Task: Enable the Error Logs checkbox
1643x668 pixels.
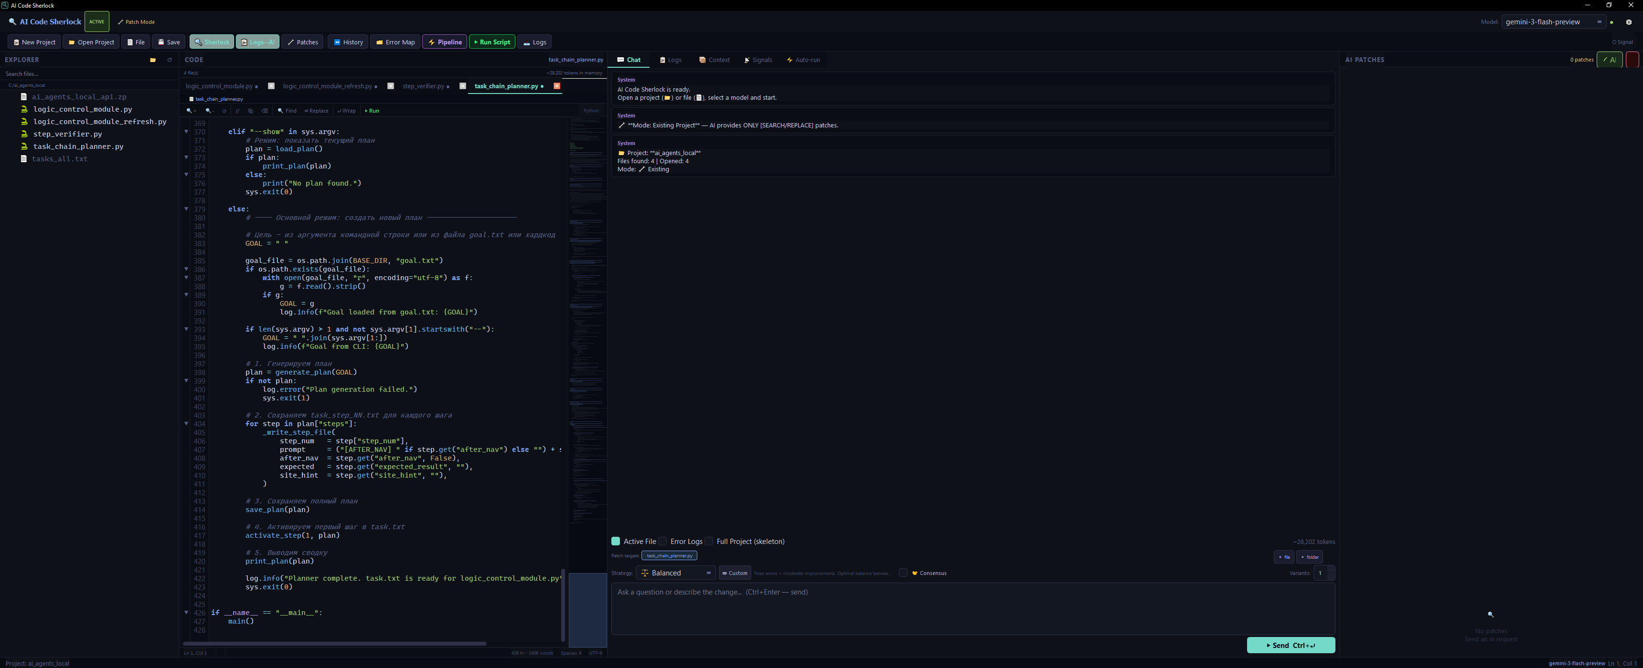Action: click(x=662, y=541)
